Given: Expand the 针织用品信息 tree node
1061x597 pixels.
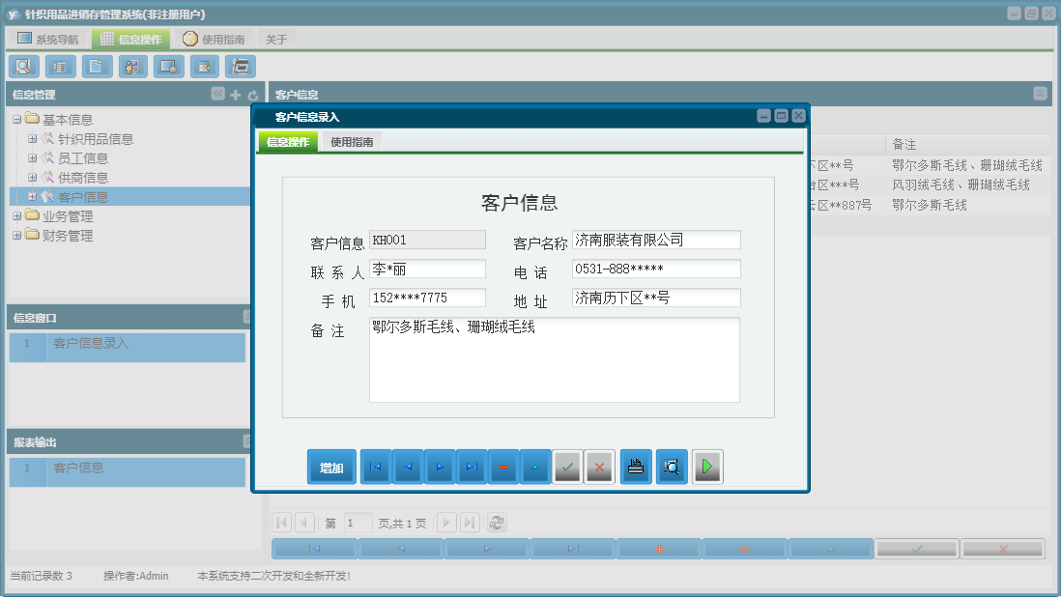Looking at the screenshot, I should point(32,138).
